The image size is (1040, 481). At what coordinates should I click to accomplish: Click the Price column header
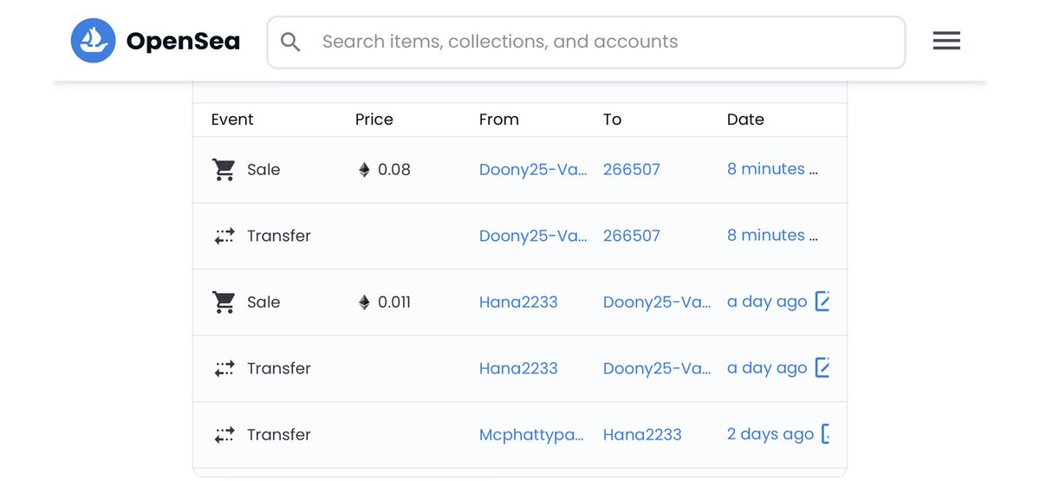[374, 120]
